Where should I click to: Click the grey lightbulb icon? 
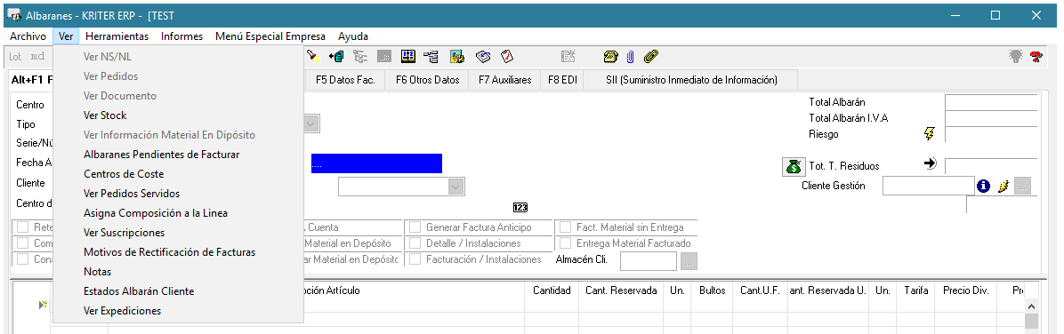pos(1016,57)
